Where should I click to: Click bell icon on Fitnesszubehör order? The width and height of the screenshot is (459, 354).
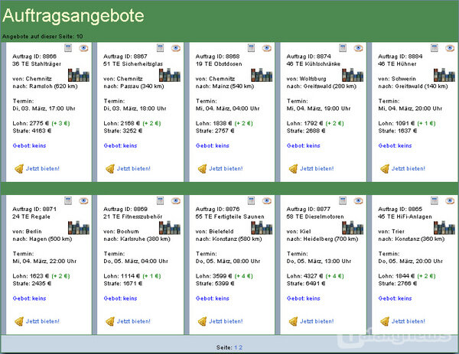tap(110, 322)
